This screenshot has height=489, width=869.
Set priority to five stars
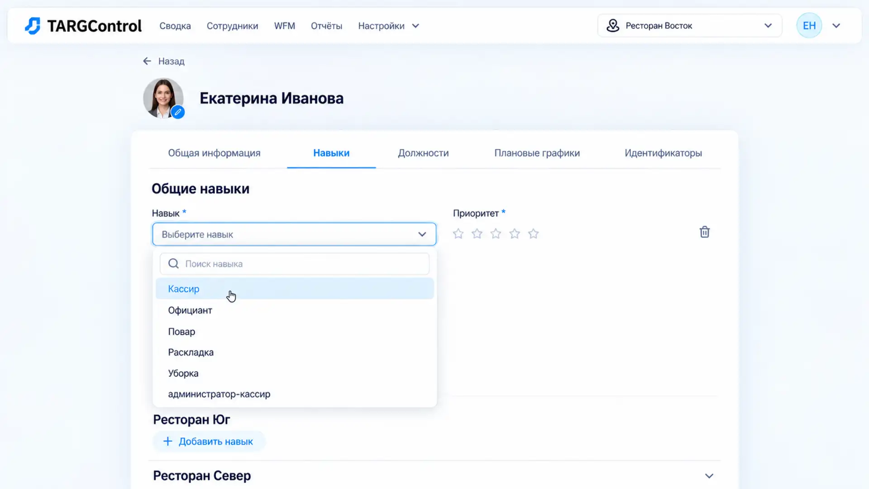[x=534, y=233]
